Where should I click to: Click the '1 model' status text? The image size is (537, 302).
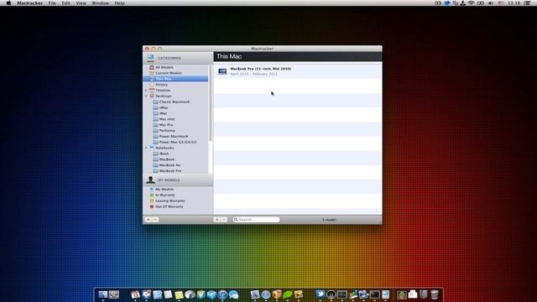point(329,220)
